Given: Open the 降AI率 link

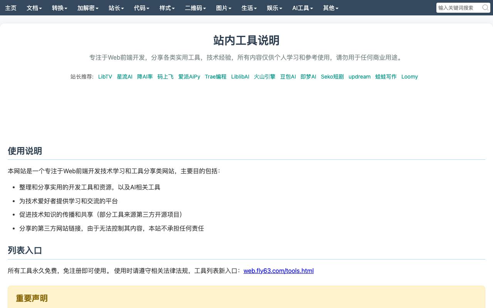Looking at the screenshot, I should point(145,77).
